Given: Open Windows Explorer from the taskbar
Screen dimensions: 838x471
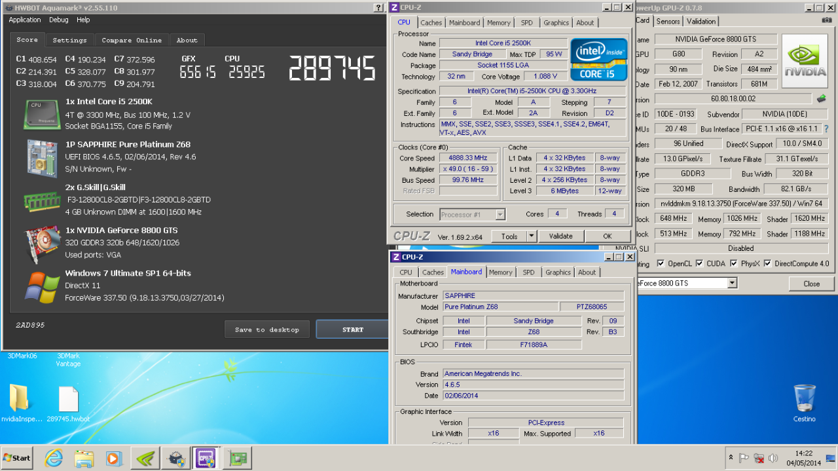Looking at the screenshot, I should click(84, 458).
